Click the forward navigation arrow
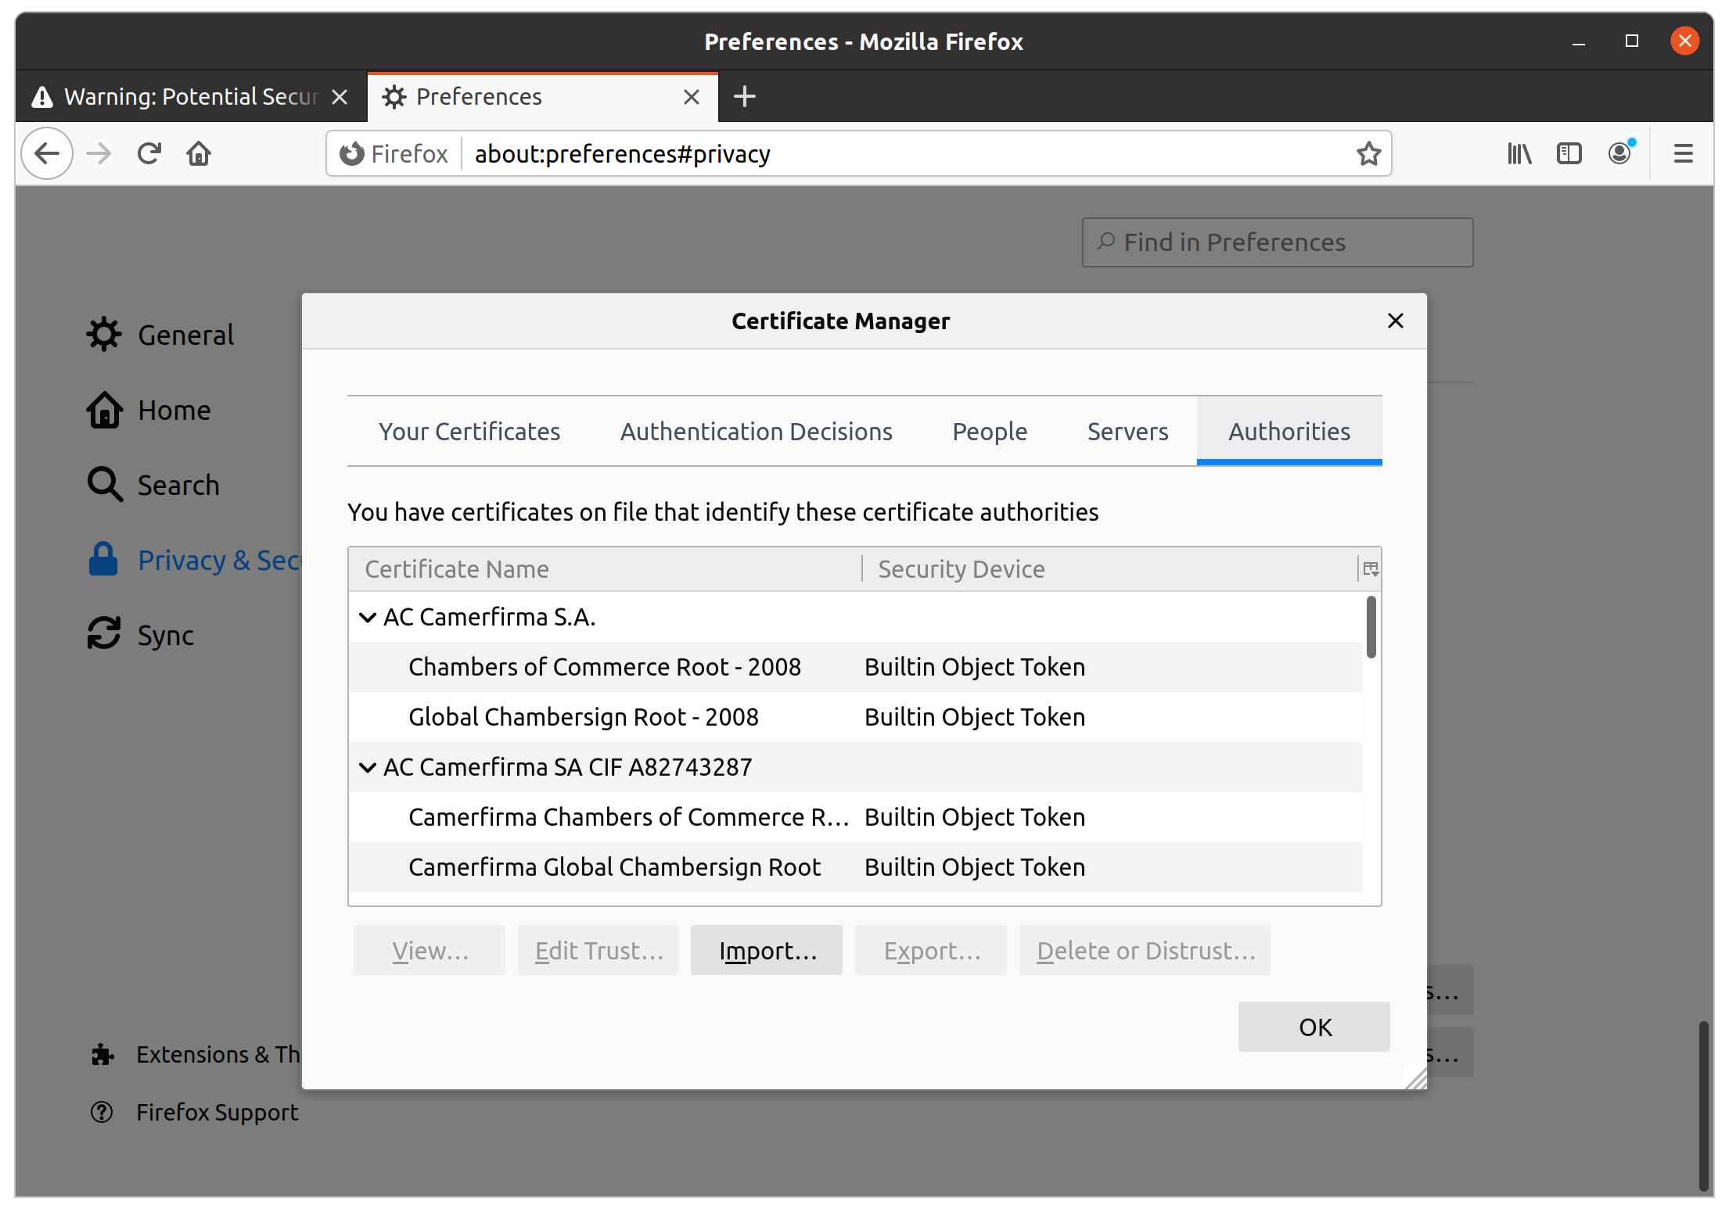The image size is (1729, 1212). (x=99, y=153)
